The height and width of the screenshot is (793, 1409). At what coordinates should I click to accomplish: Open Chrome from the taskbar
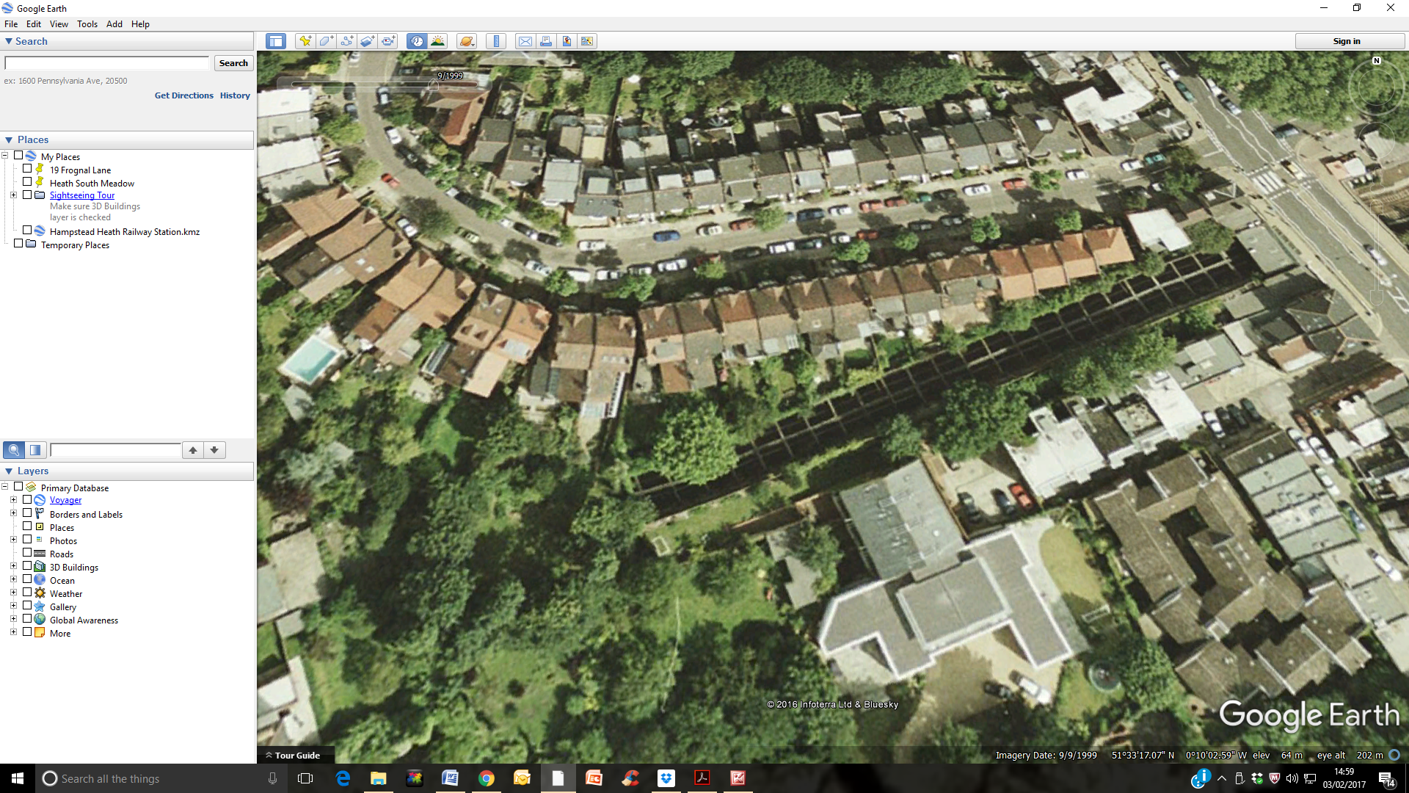tap(486, 778)
